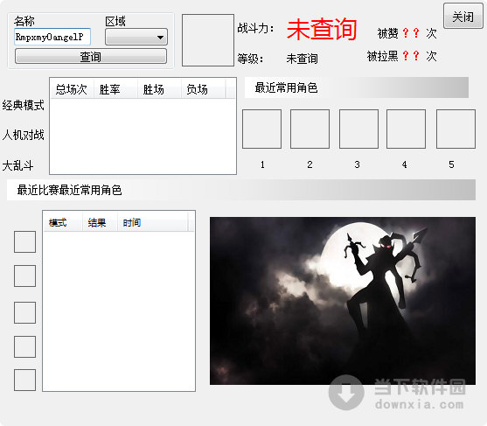The image size is (487, 426).
Task: Click the first recent-match icon box
Action: (24, 241)
